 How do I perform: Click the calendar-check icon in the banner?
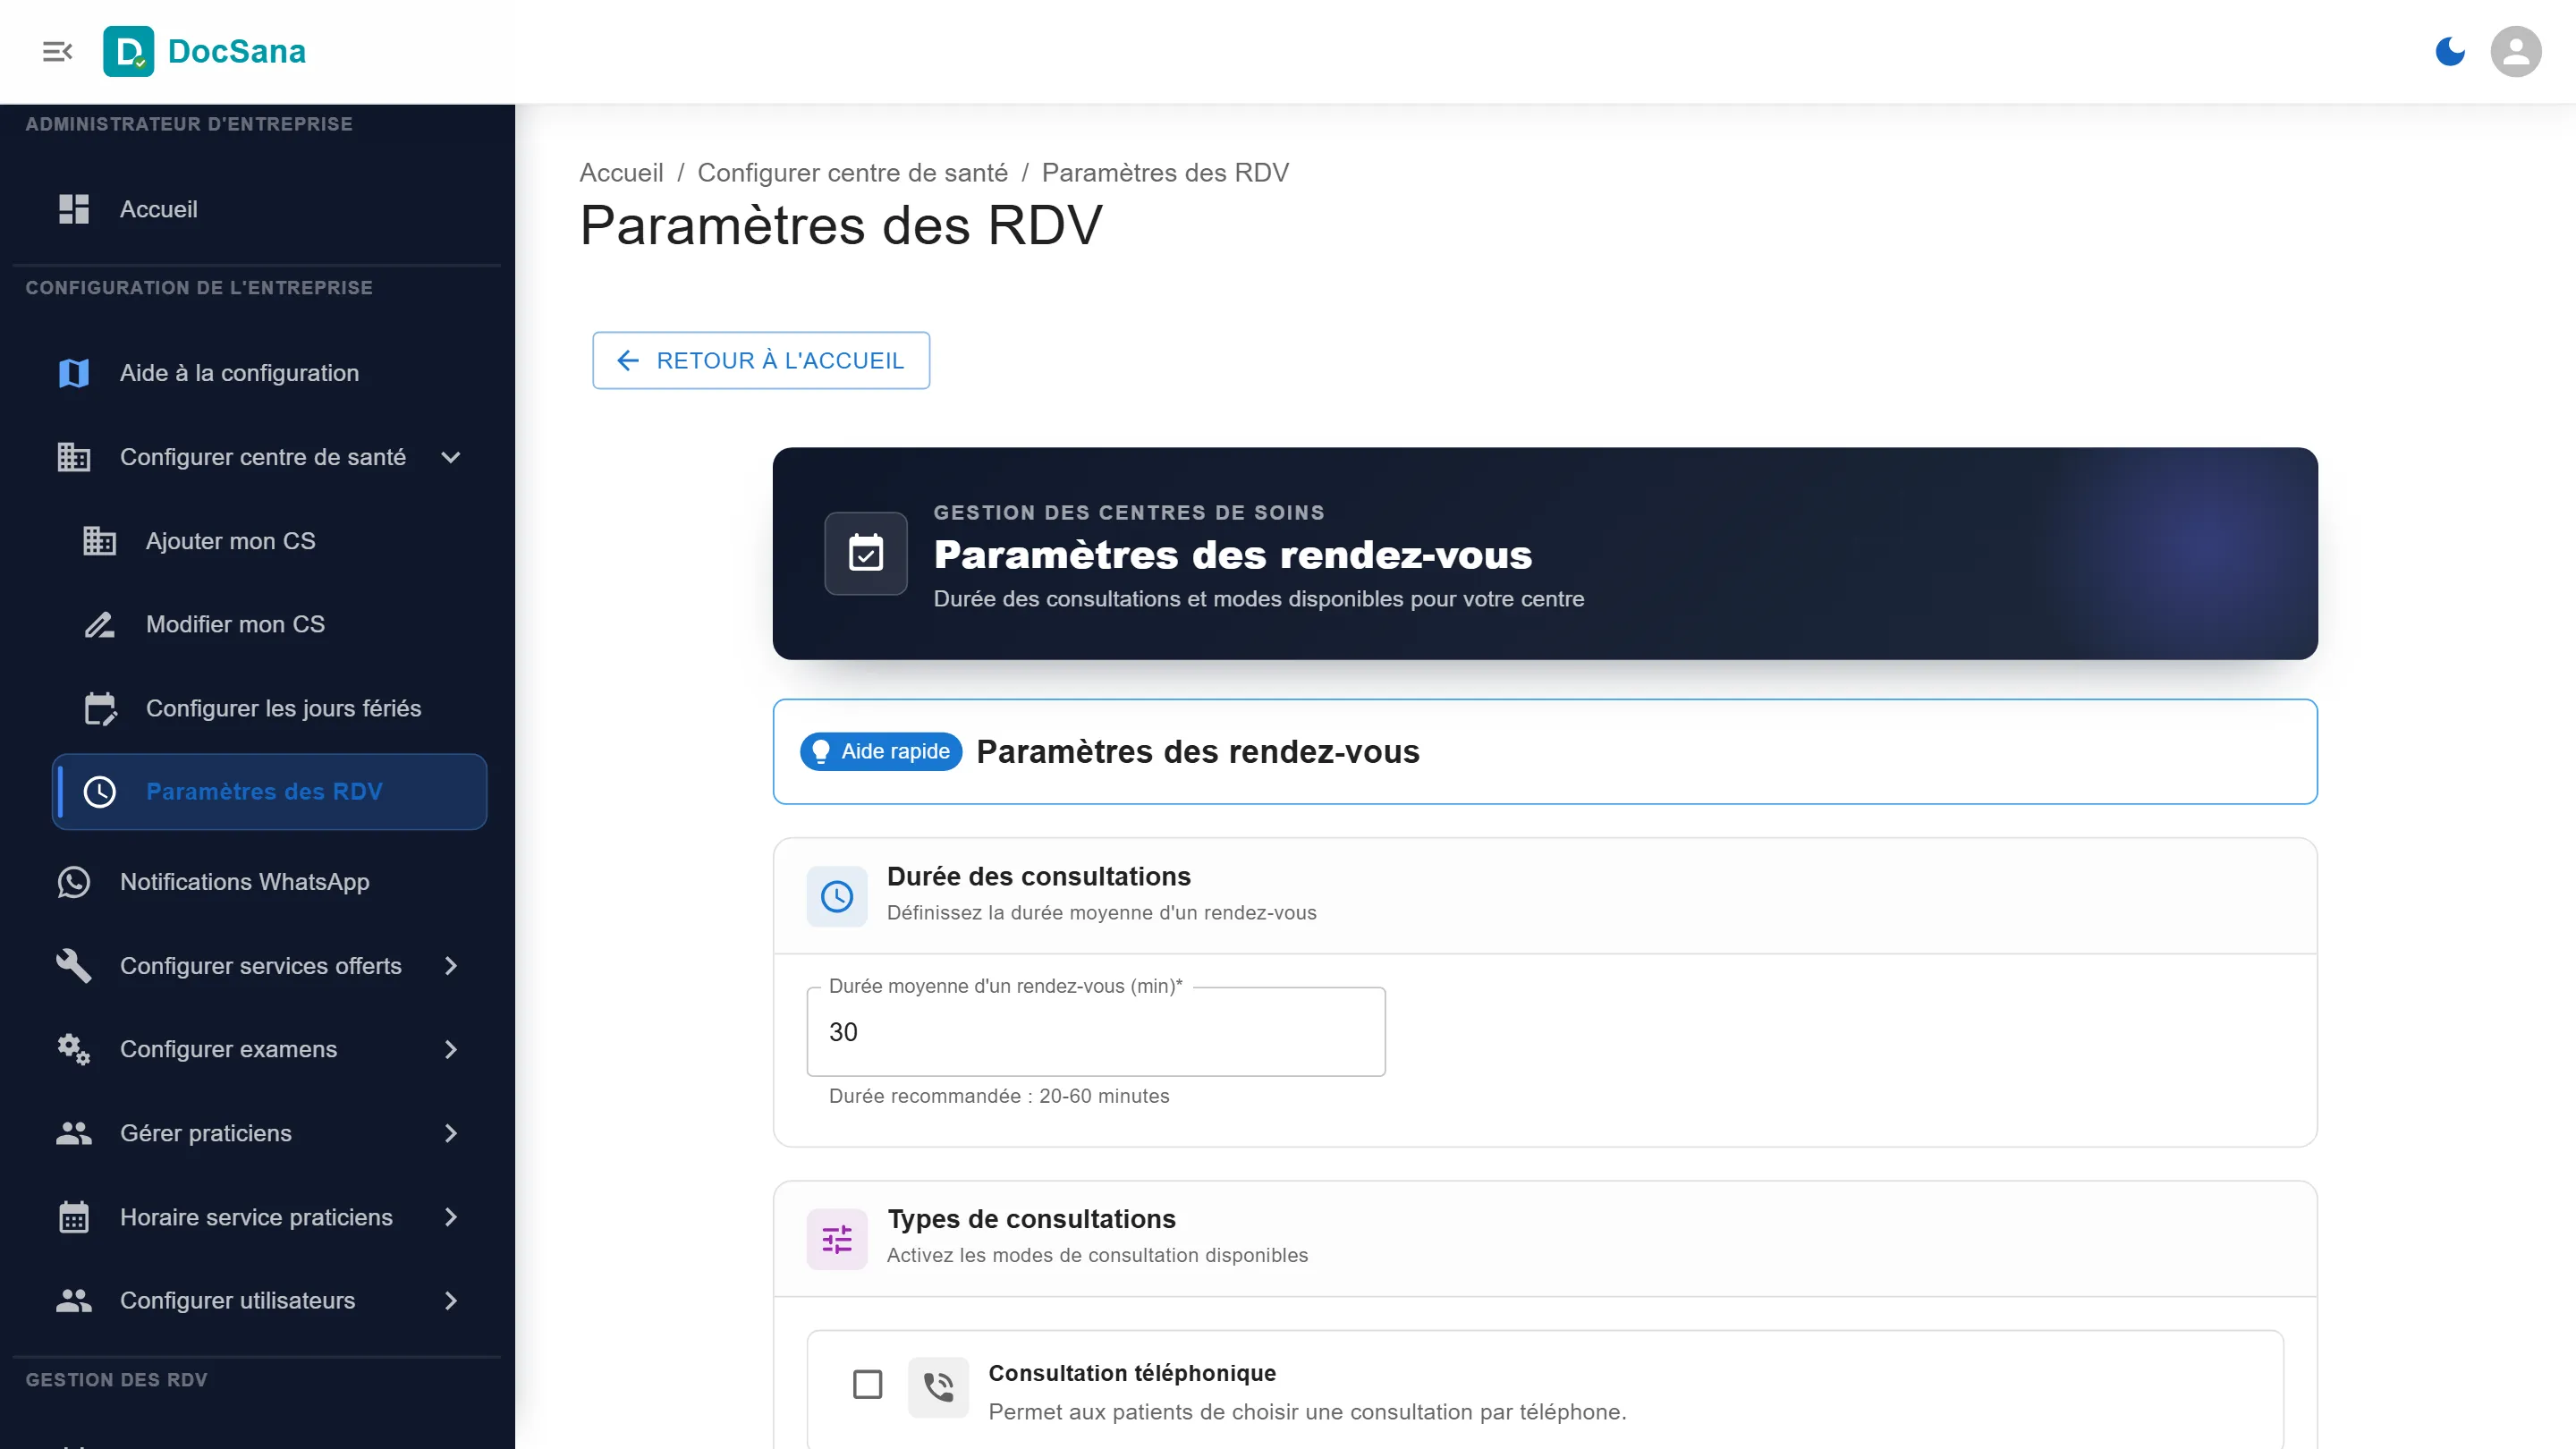point(866,553)
